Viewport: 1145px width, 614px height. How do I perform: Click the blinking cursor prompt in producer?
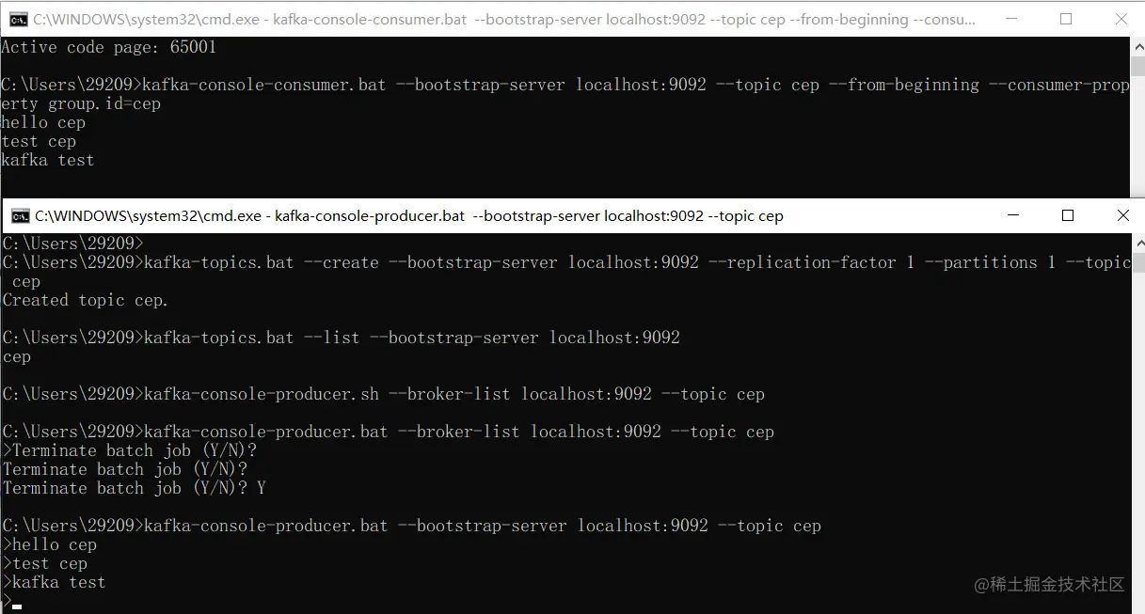click(12, 602)
